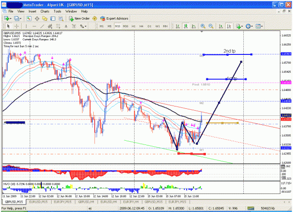Screen dimensions: 293x212
Task: Select the Crosshair tool
Action: coord(16,26)
